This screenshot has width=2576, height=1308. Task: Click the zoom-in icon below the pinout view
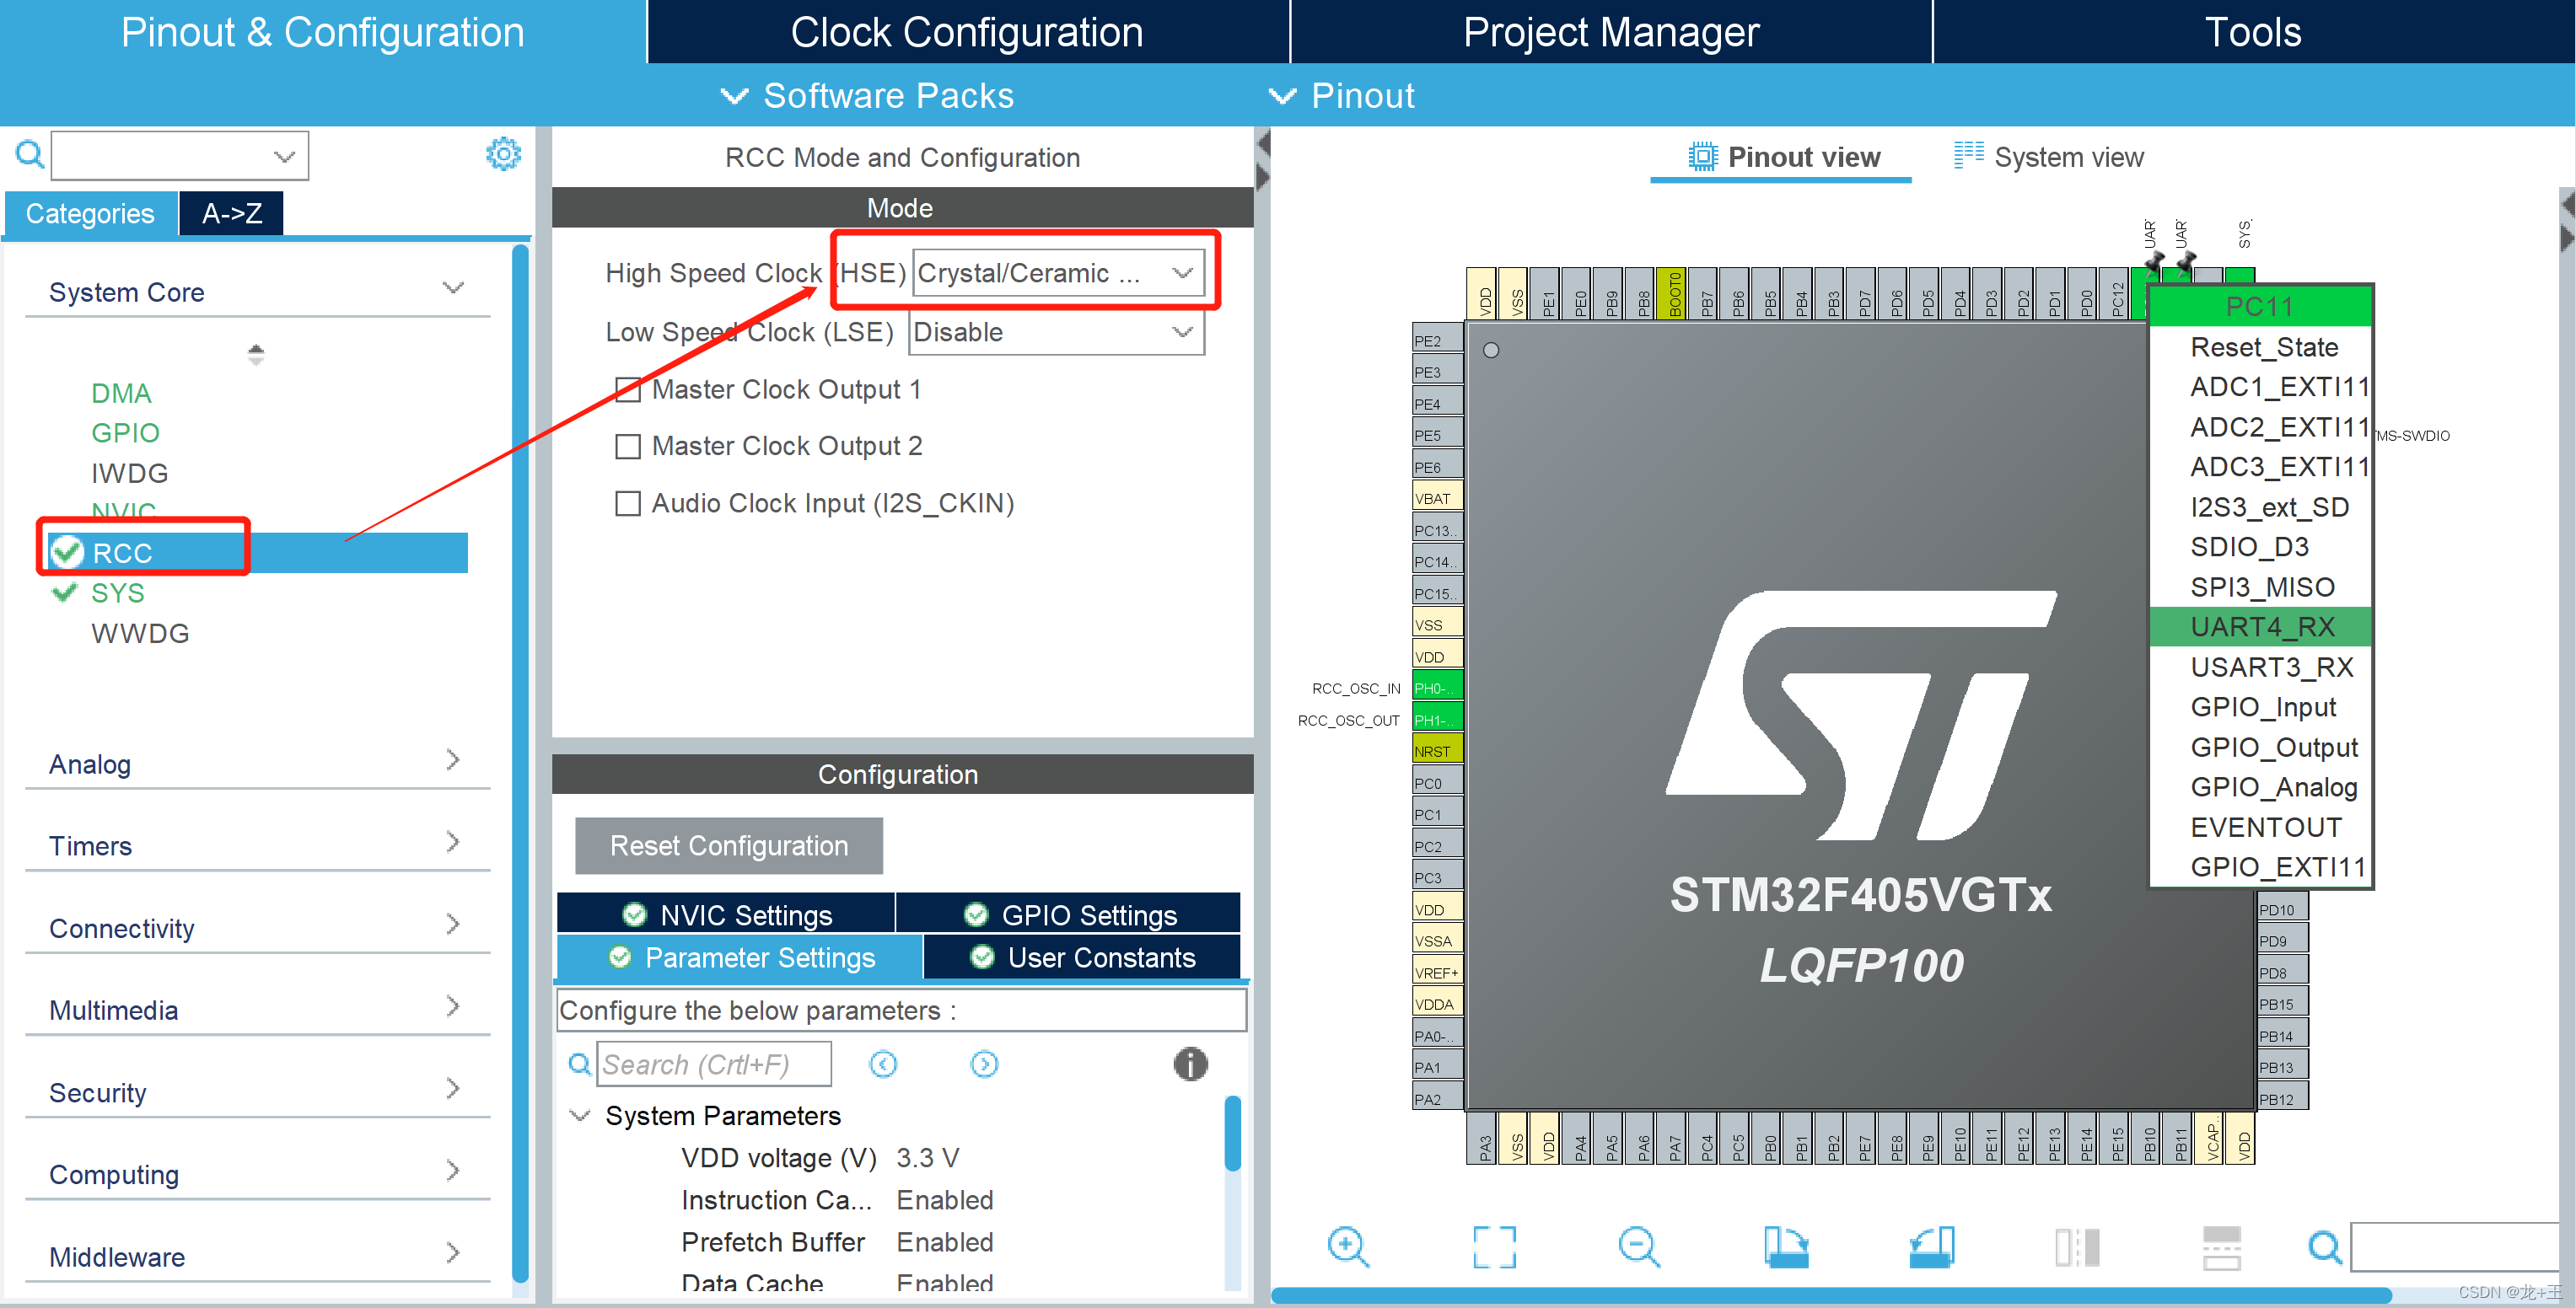click(1349, 1247)
